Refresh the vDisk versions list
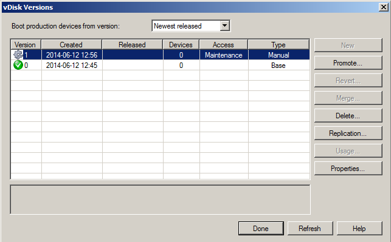Screen dimensions: 391x242 click(x=310, y=228)
